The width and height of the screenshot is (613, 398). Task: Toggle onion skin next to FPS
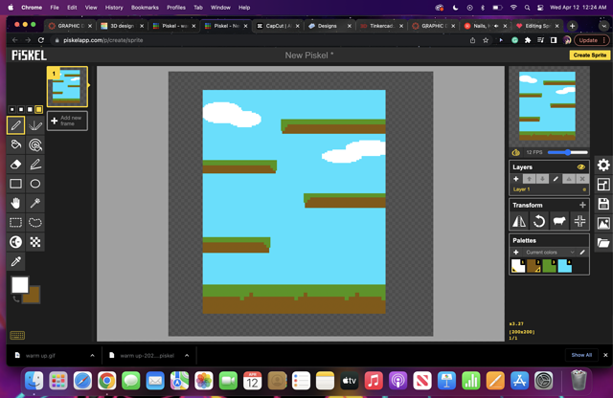pos(516,152)
